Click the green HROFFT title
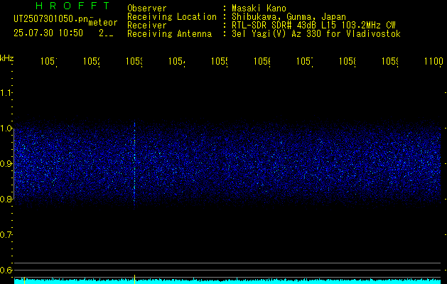 [72, 6]
